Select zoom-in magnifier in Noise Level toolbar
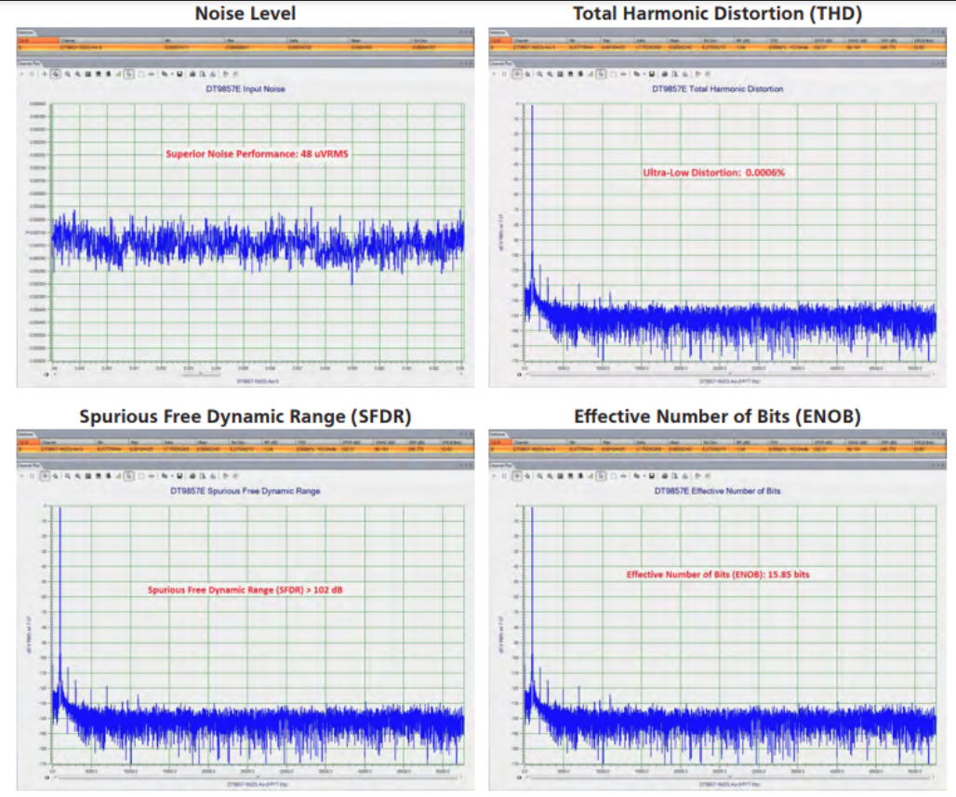 click(x=67, y=73)
